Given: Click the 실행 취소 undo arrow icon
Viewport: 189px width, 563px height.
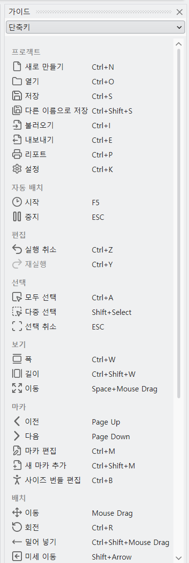Looking at the screenshot, I should click(x=17, y=249).
